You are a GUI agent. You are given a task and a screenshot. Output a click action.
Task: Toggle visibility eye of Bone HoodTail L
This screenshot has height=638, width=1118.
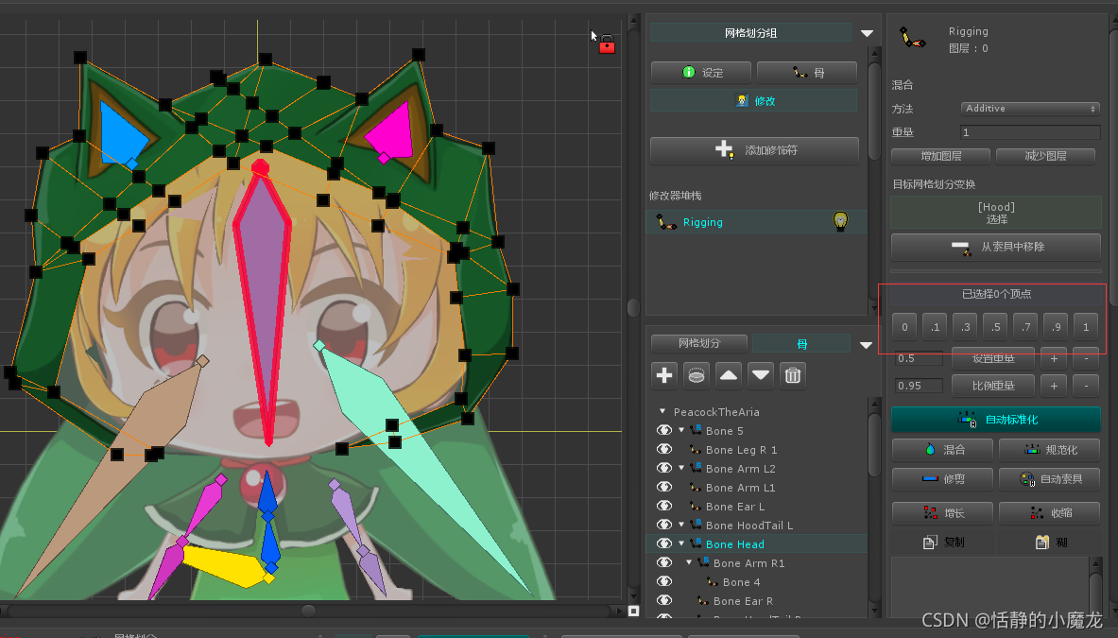click(663, 525)
